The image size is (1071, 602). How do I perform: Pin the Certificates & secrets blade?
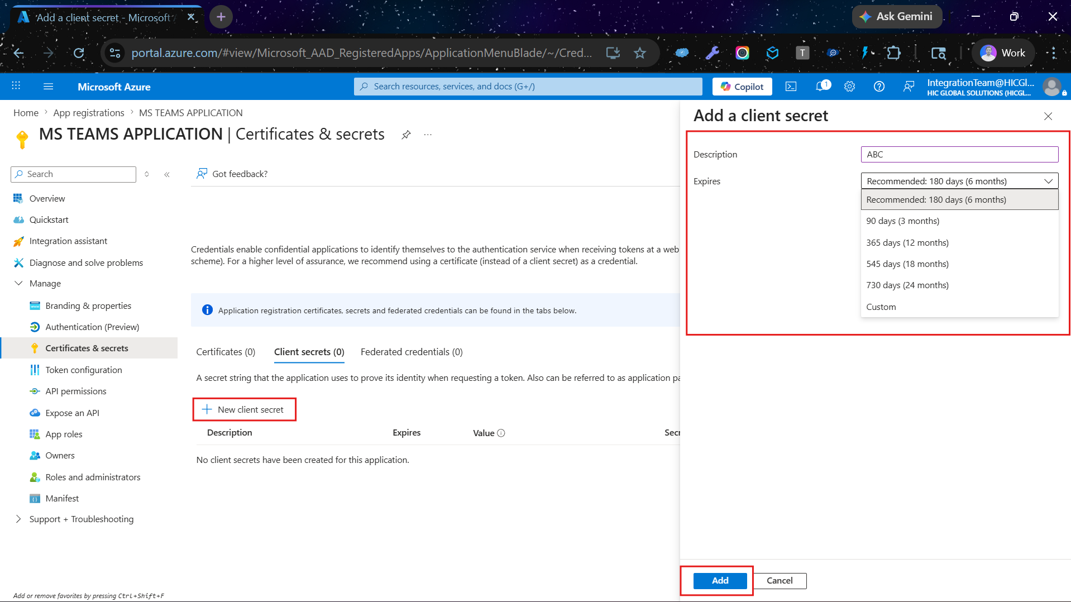406,135
